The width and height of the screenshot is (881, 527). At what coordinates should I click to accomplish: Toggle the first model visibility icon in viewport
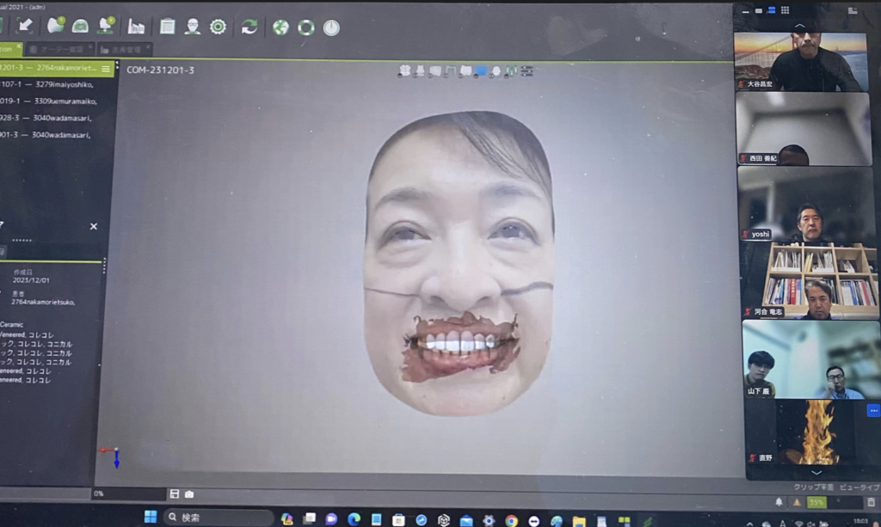tap(404, 71)
